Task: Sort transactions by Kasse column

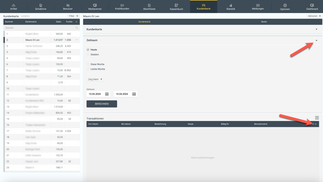Action: point(191,124)
